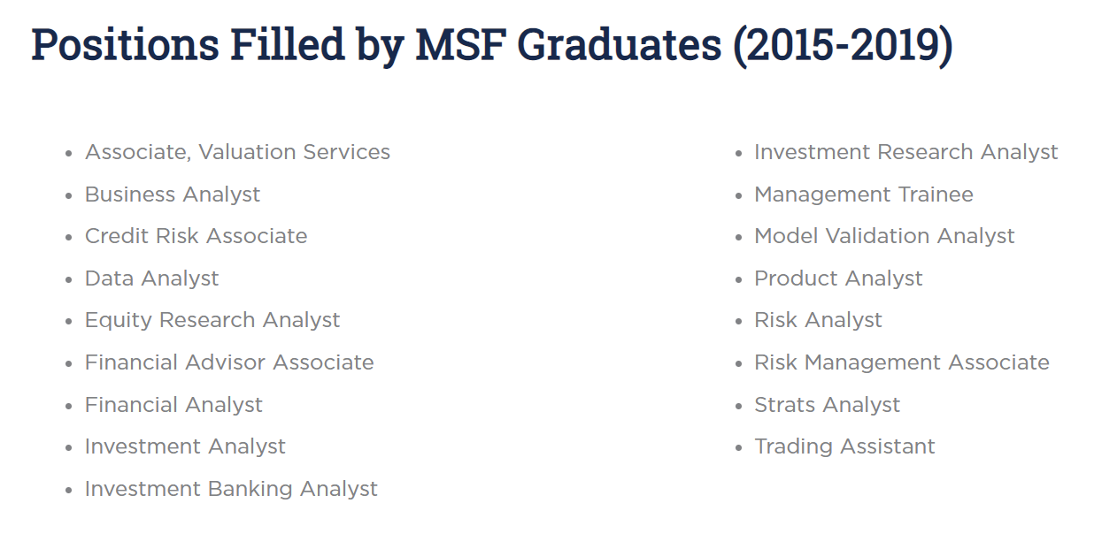Screen dimensions: 1094x549
Task: Select the Risk Management Associate entry
Action: click(x=901, y=362)
